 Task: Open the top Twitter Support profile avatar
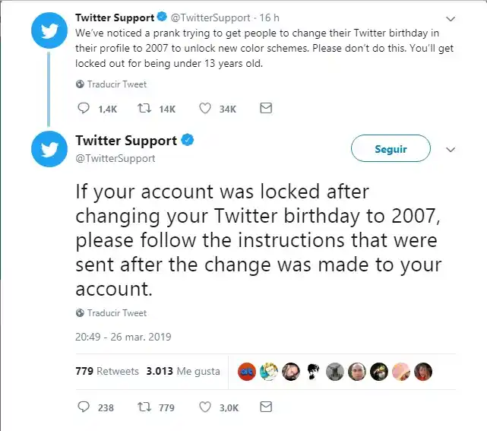click(x=49, y=32)
